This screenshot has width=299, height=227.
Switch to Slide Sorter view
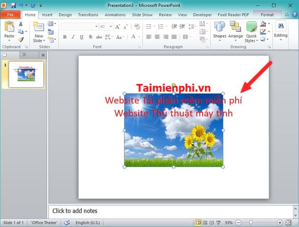(205, 223)
